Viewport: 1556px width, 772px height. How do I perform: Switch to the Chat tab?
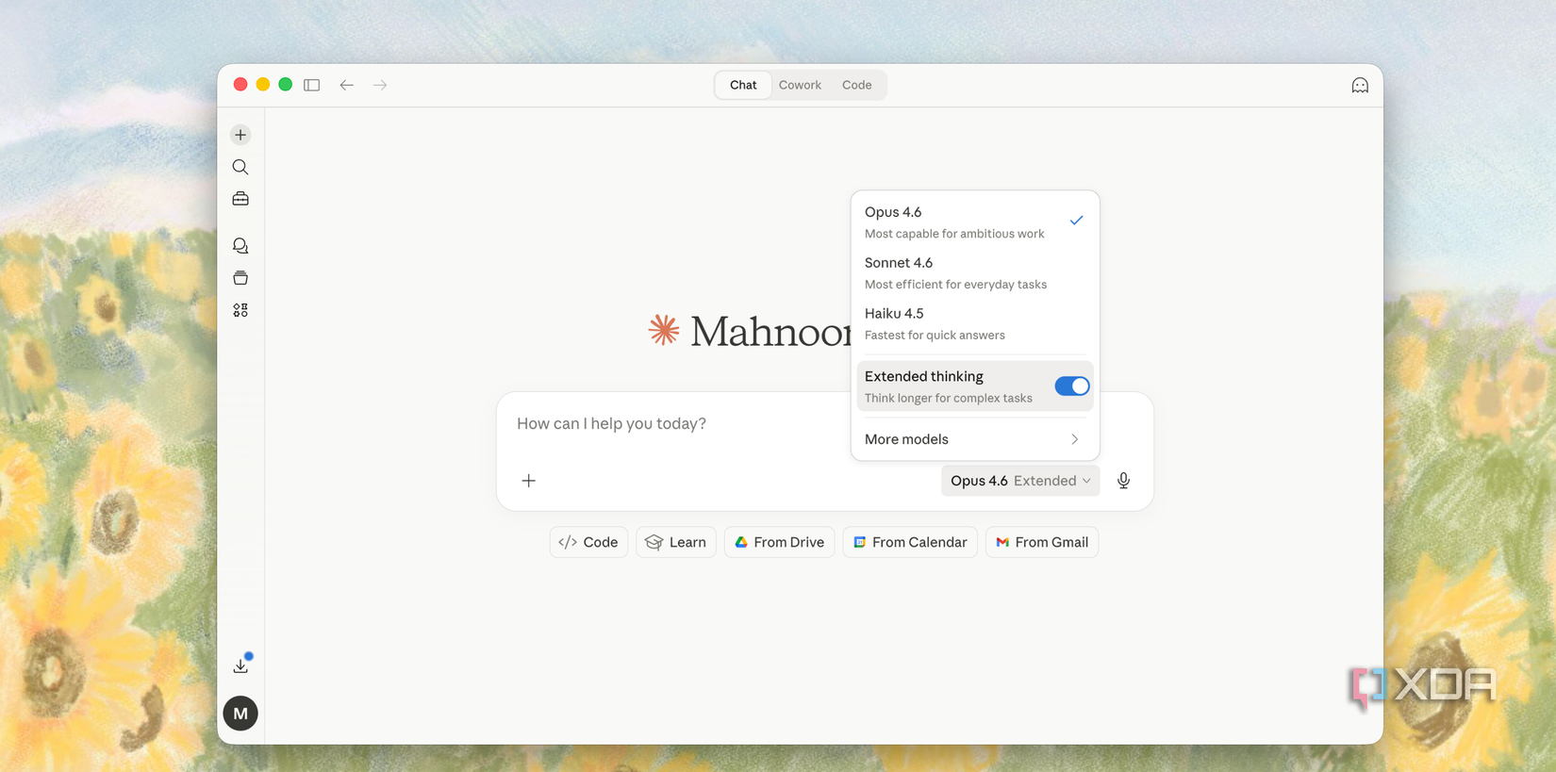pyautogui.click(x=743, y=85)
